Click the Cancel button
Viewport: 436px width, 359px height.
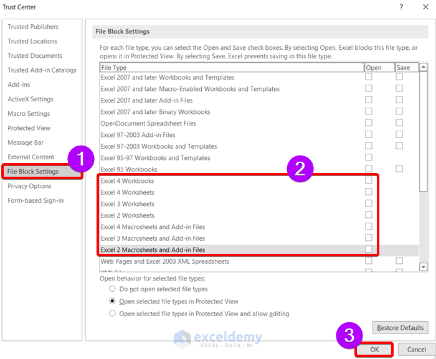(x=416, y=349)
